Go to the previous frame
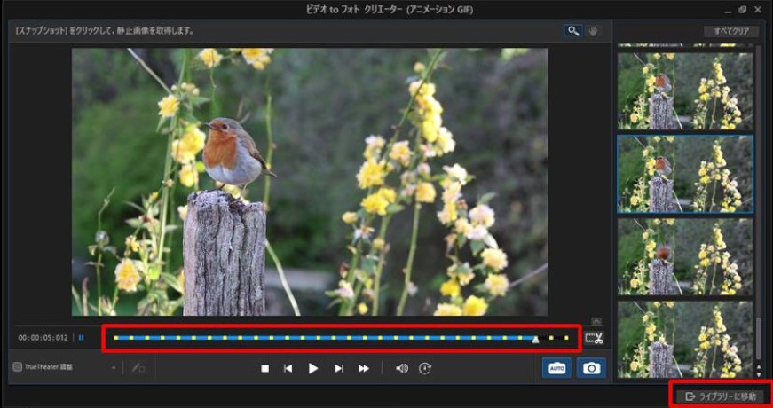The image size is (773, 408). (288, 369)
